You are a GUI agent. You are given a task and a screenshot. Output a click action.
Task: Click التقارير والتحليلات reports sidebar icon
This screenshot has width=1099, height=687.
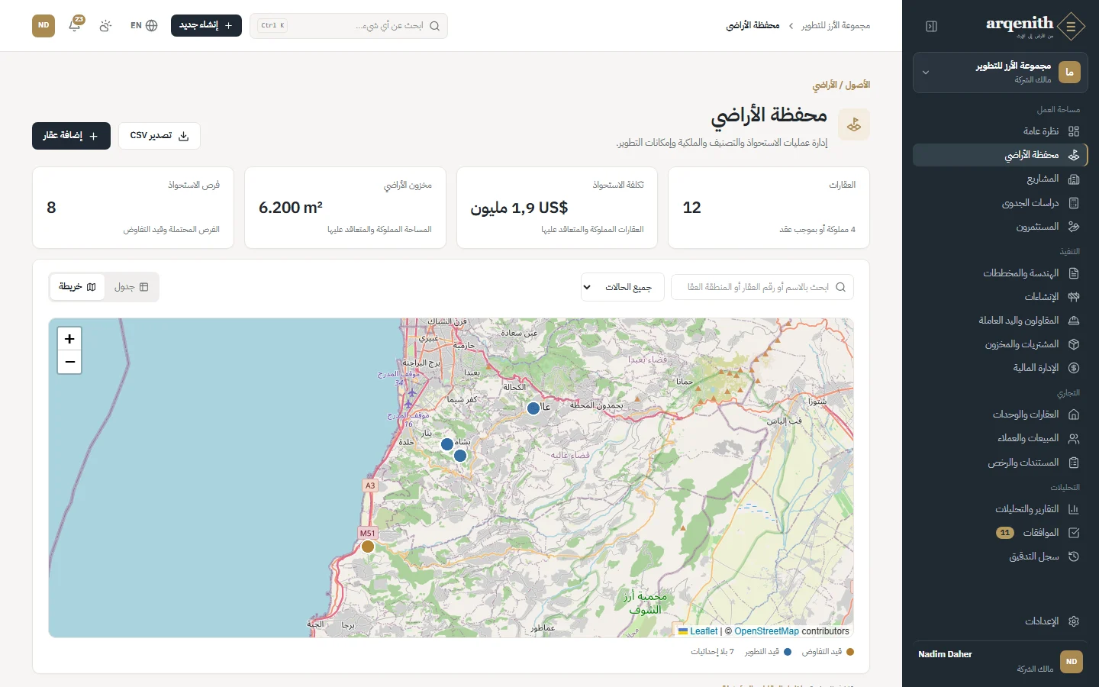[x=1074, y=509]
